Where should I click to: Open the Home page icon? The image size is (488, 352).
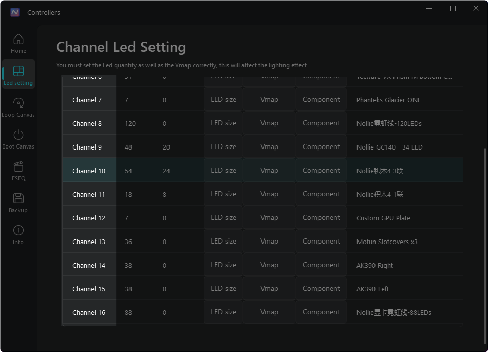tap(18, 39)
